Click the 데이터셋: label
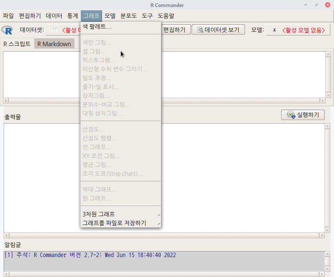The height and width of the screenshot is (277, 334). (x=32, y=30)
